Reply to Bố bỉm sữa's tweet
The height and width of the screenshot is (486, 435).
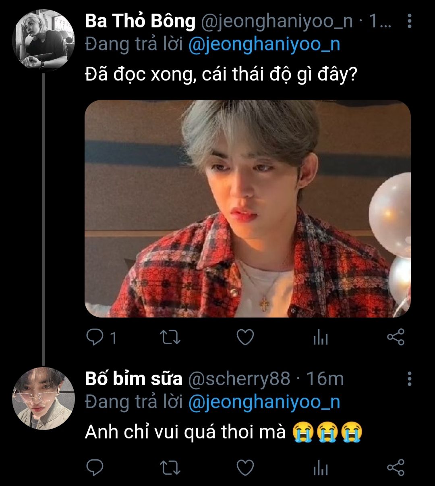point(95,467)
